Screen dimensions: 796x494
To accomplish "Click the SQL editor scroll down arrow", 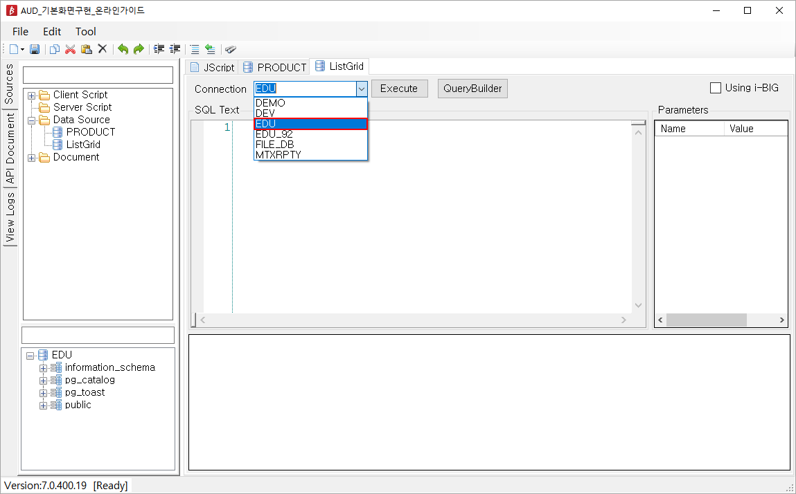I will [639, 306].
